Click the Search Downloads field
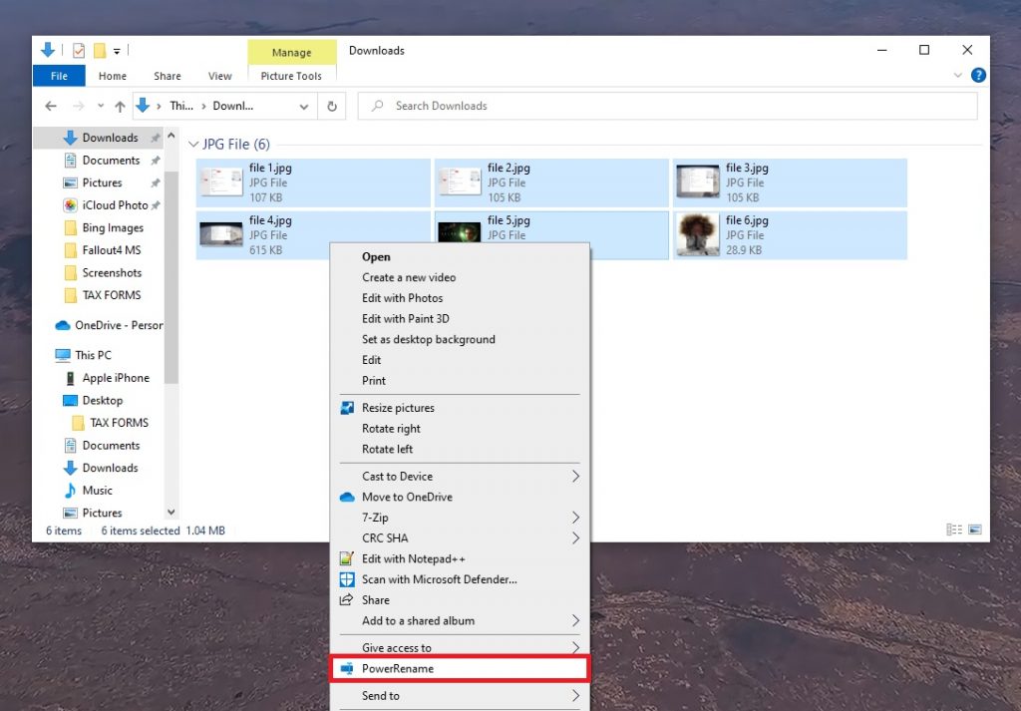 [667, 106]
